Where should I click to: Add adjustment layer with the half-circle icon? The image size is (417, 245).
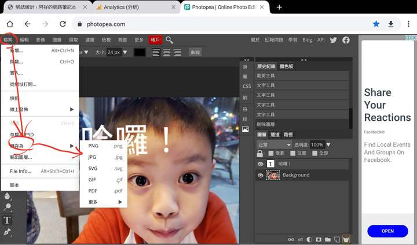[309, 239]
